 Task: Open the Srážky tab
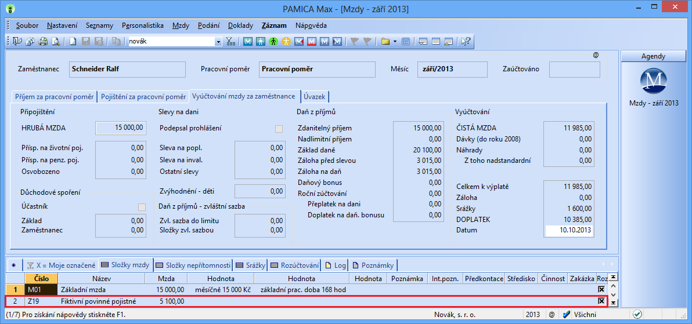point(251,265)
